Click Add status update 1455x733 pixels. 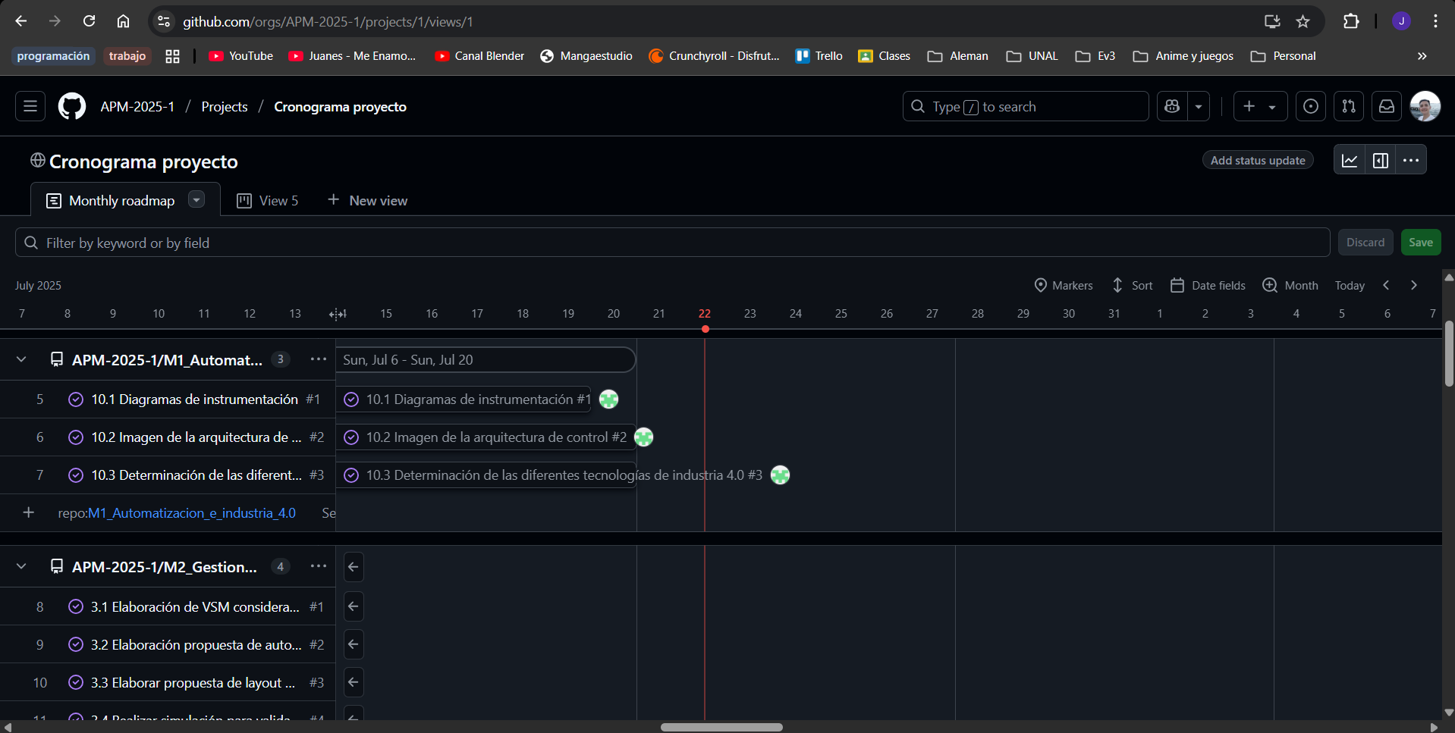pyautogui.click(x=1258, y=161)
